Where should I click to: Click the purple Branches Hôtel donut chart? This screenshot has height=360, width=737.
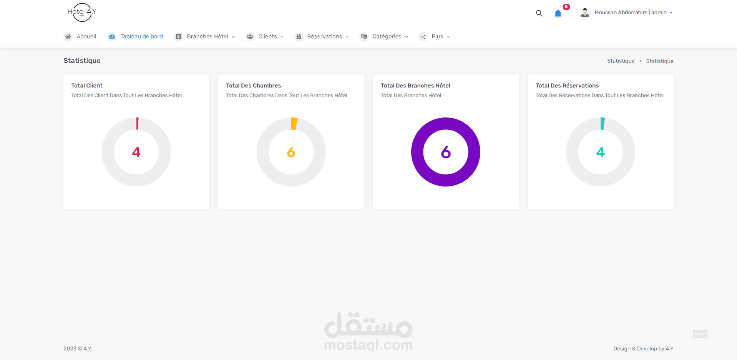[446, 152]
